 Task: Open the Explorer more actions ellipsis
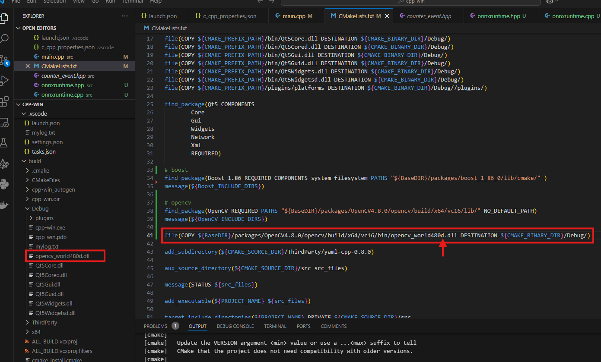pyautogui.click(x=125, y=16)
